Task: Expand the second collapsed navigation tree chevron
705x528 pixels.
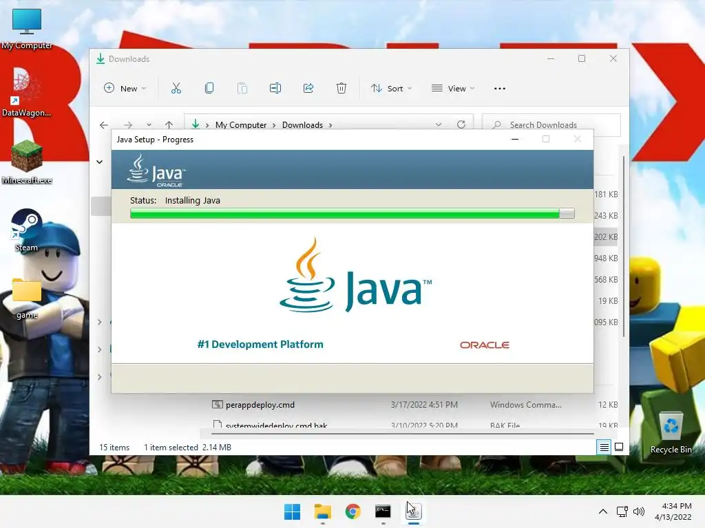Action: pyautogui.click(x=100, y=349)
